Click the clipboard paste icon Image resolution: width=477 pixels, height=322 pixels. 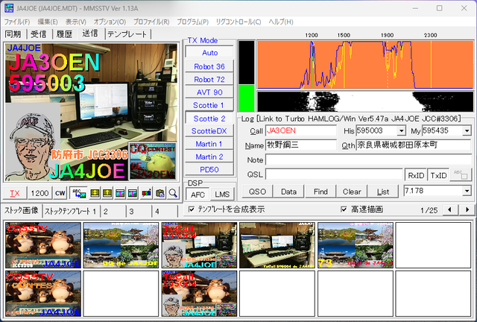(x=160, y=193)
